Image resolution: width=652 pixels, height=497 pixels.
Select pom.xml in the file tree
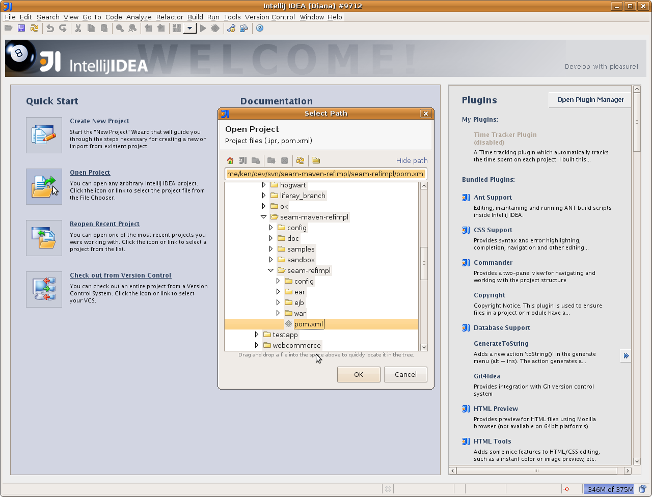click(x=309, y=324)
